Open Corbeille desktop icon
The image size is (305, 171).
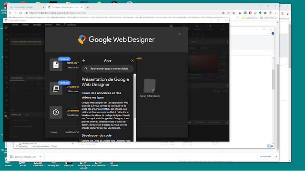click(8, 161)
